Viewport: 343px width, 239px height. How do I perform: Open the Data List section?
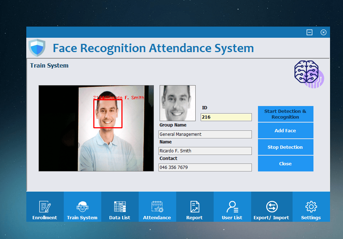point(120,207)
